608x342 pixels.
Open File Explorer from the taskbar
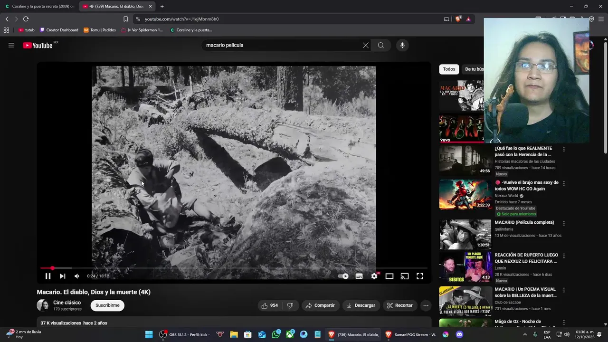point(234,334)
